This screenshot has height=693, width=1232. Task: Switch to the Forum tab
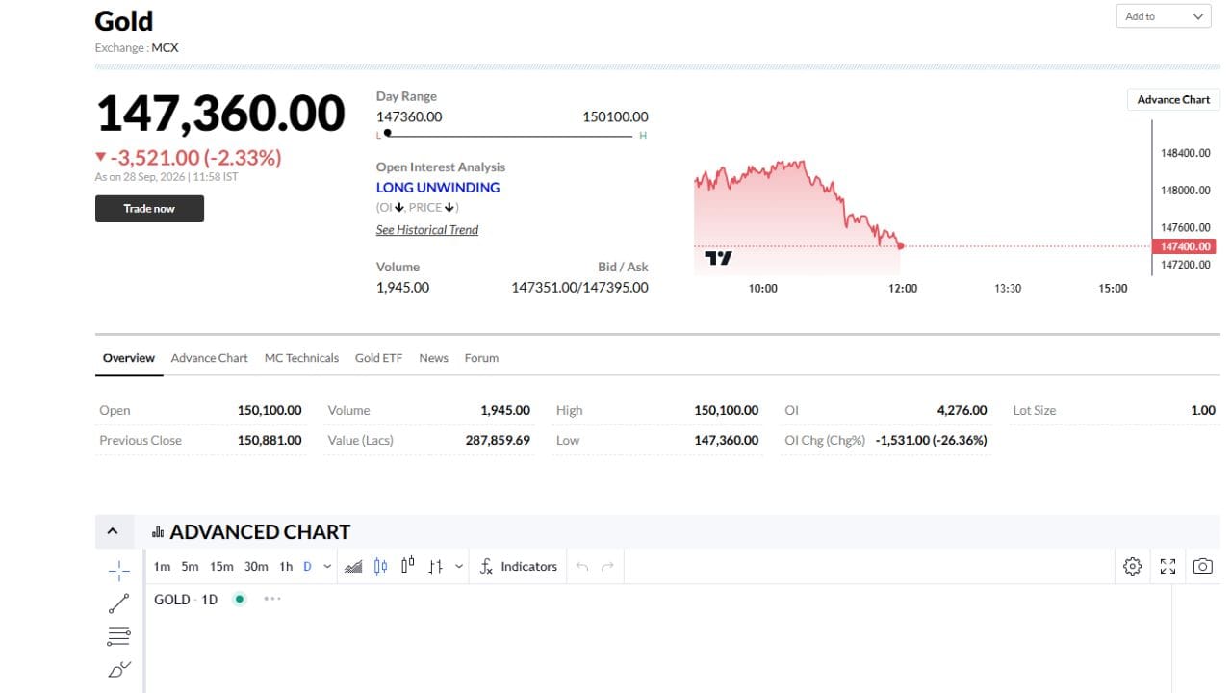481,358
